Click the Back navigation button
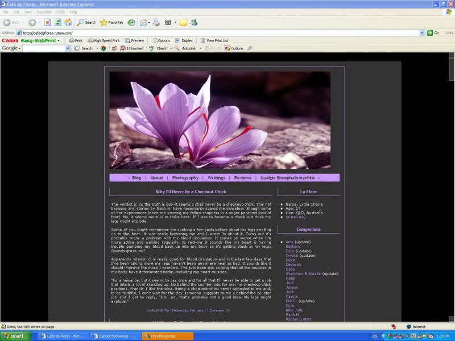Image resolution: width=455 pixels, height=341 pixels. coord(11,22)
